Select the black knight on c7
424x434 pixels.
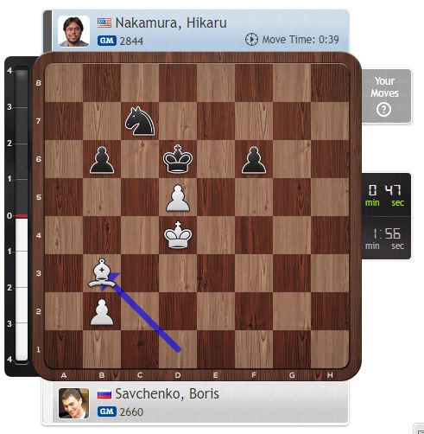(140, 121)
